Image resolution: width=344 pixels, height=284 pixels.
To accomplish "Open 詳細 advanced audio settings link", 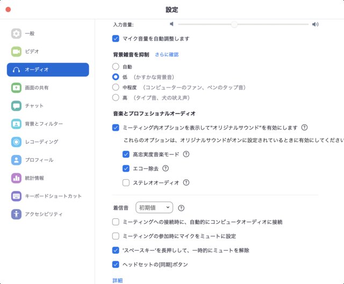I will pos(118,280).
